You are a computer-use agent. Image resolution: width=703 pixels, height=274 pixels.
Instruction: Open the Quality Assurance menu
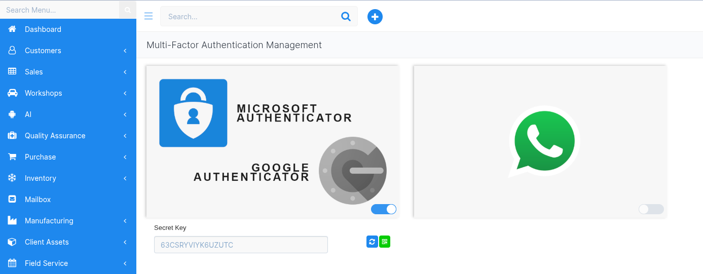coord(55,136)
